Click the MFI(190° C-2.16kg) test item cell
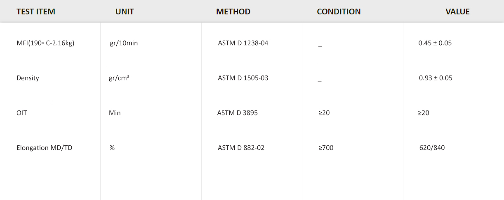Screen dimensions: 504x200 coord(45,43)
